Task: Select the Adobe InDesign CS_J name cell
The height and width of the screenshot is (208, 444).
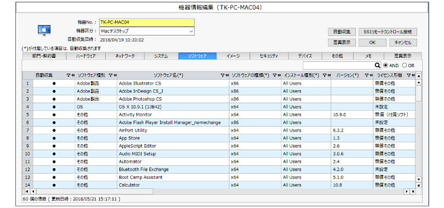Action: 173,91
